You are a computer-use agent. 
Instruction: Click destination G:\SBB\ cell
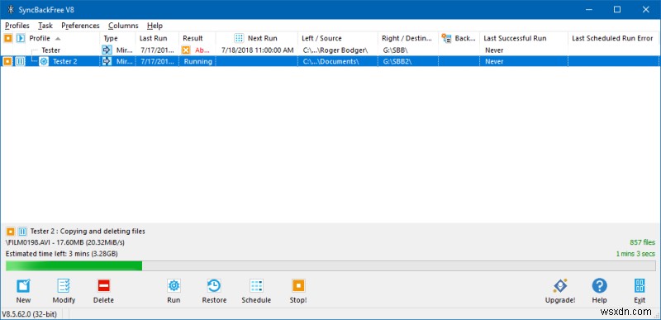point(396,50)
